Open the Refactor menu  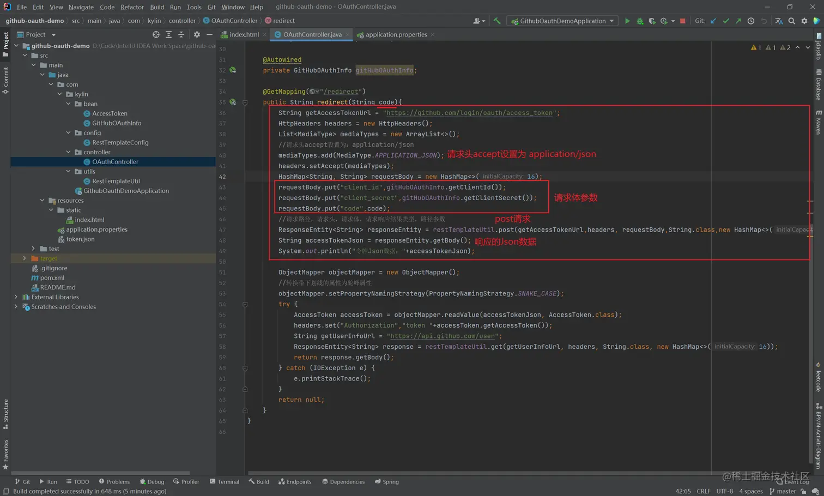click(x=132, y=7)
